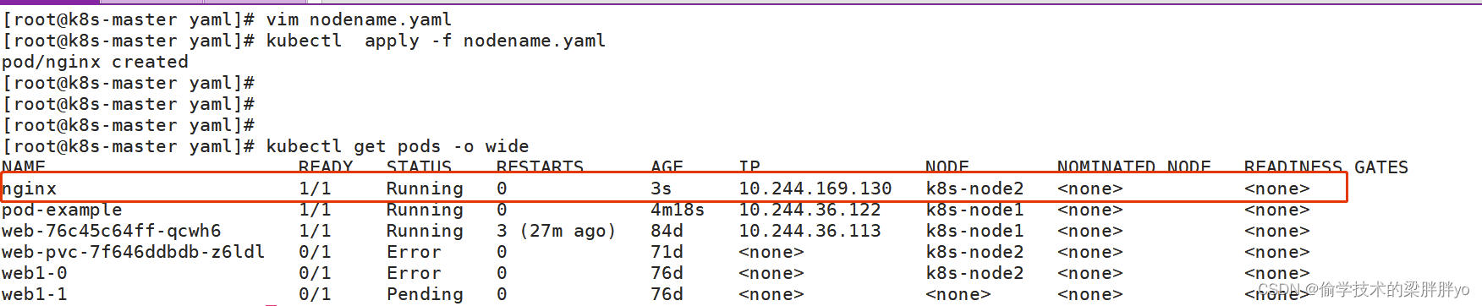Click the READINESS GATES column header
This screenshot has height=306, width=1482.
click(x=1326, y=167)
